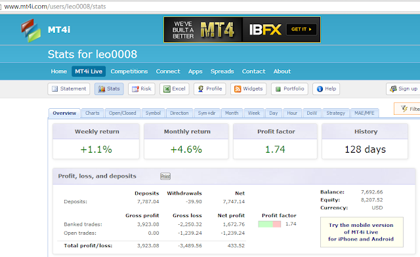Open About in the navigation bar
The image size is (420, 257).
point(282,71)
